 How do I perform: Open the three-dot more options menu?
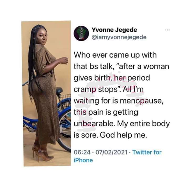(x=167, y=30)
